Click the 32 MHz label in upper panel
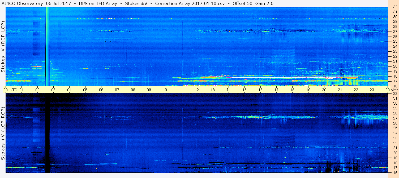Screen dimensions: 399x178 click(x=395, y=7)
